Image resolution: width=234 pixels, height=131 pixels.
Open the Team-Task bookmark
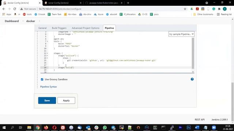coord(54,14)
